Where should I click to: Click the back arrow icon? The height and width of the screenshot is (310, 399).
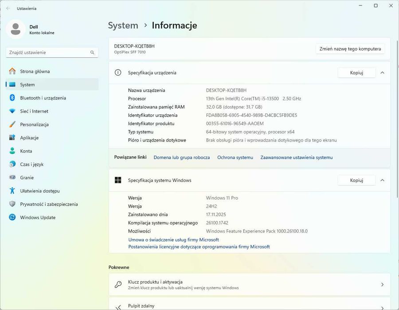point(8,8)
